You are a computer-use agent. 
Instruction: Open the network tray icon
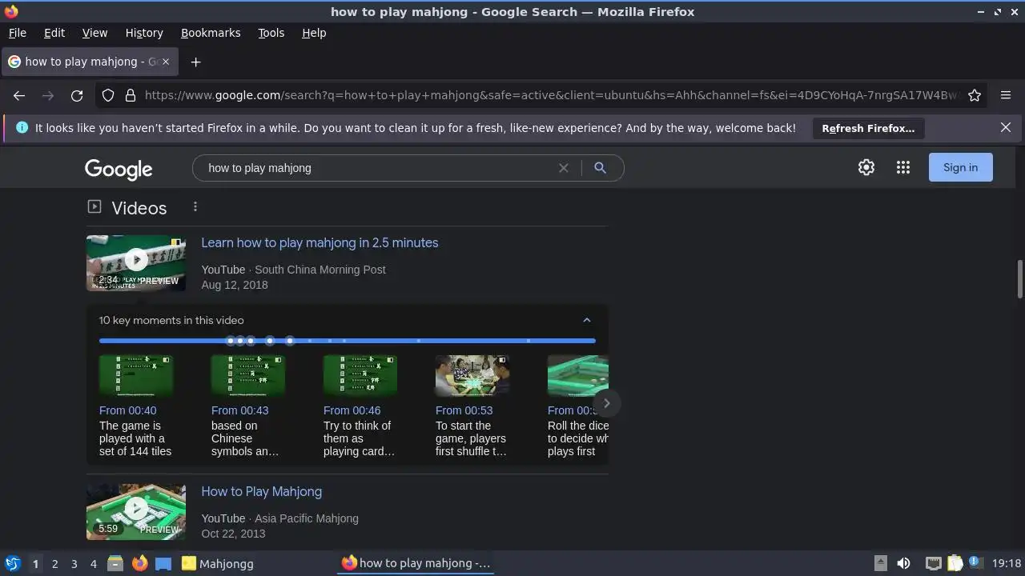click(x=933, y=563)
